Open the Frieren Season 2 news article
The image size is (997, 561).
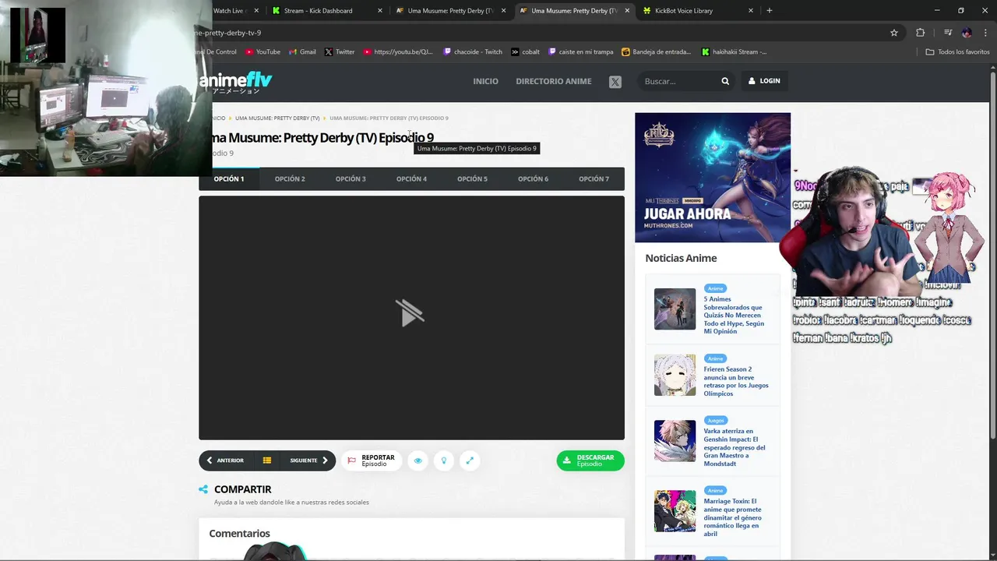[x=736, y=381]
